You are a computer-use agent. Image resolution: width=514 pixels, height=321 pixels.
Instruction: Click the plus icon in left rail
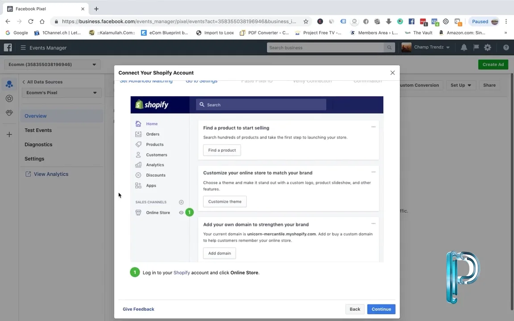point(9,134)
